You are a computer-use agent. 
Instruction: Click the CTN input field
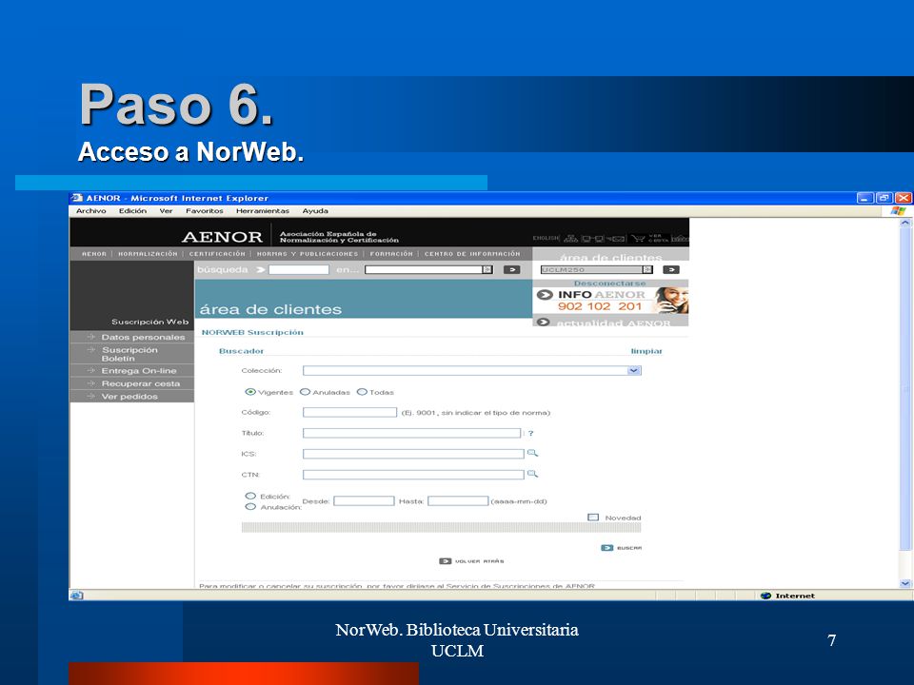413,475
